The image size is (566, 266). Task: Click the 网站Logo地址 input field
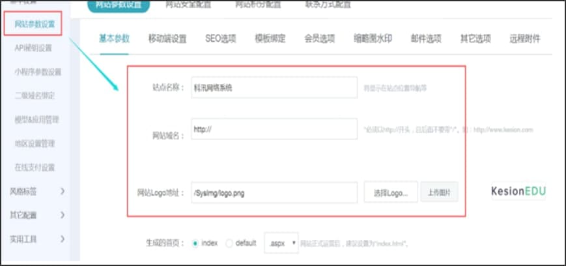(274, 192)
